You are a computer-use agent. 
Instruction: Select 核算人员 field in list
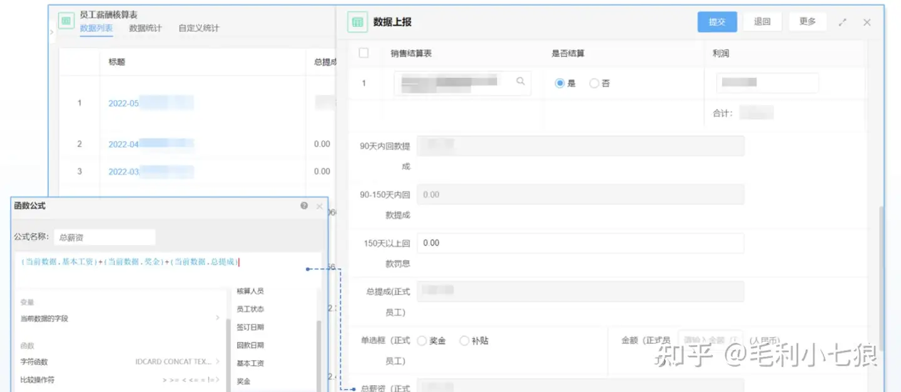250,291
